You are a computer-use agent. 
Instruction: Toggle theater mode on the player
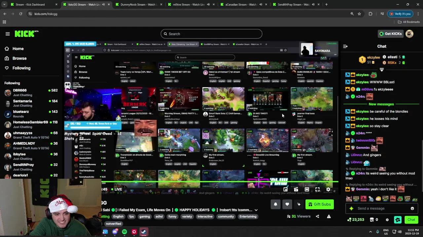coord(307,189)
